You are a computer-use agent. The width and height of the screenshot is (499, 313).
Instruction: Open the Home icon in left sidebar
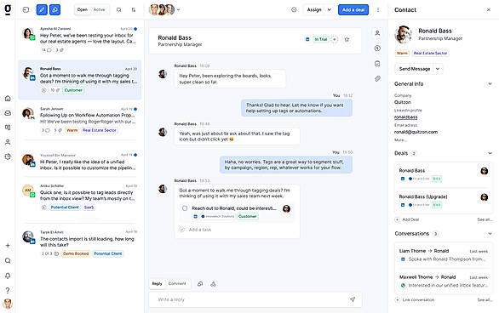coord(8,99)
